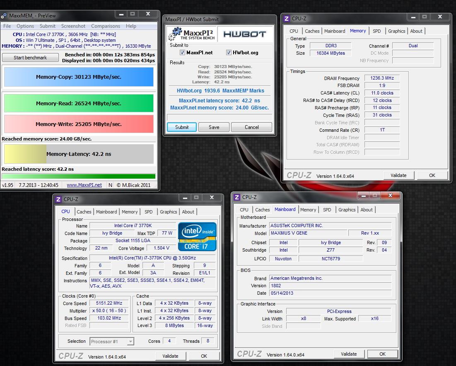Close the CPU-Z Memory window
The height and width of the screenshot is (366, 456).
440,17
